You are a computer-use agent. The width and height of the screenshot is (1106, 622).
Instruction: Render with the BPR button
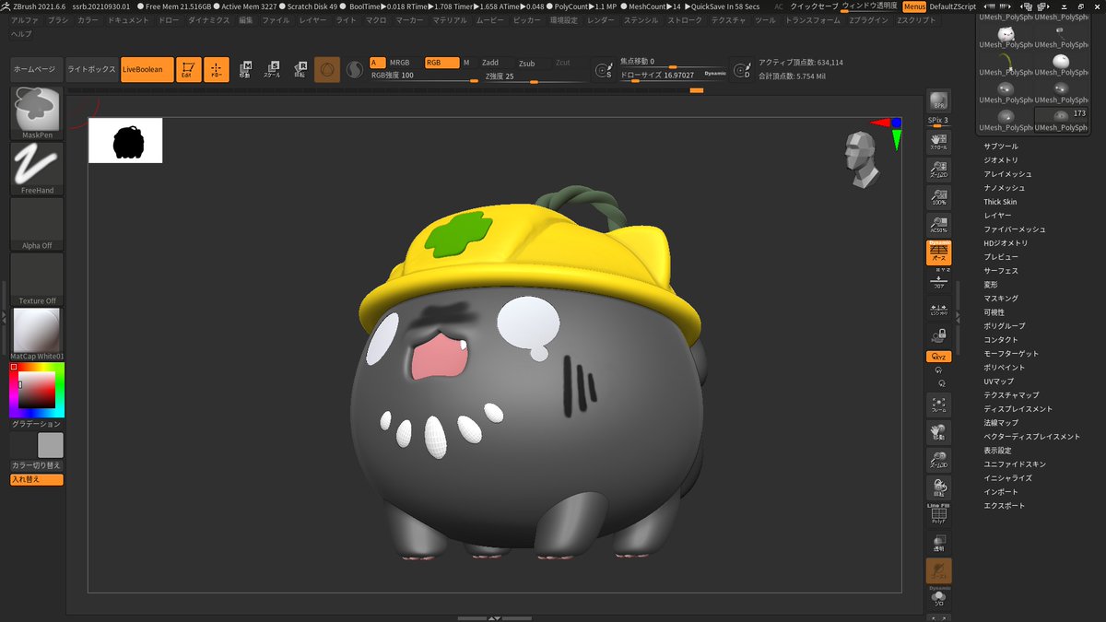tap(938, 101)
